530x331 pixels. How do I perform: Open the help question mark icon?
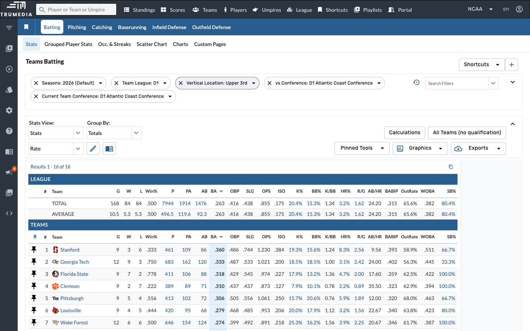(9, 131)
